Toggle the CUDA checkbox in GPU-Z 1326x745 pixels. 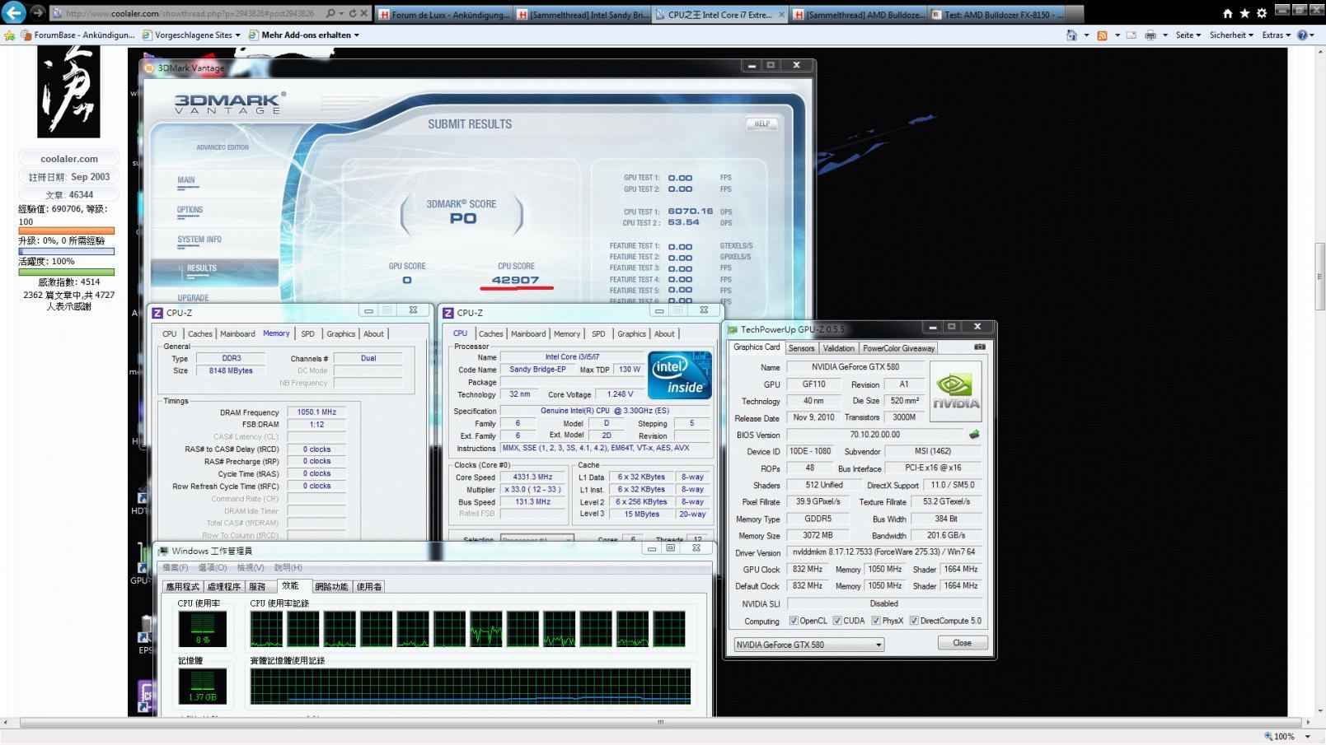coord(837,621)
